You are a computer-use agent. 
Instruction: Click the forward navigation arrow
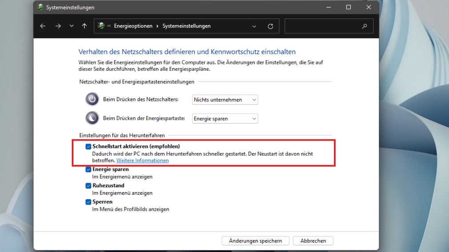(58, 26)
